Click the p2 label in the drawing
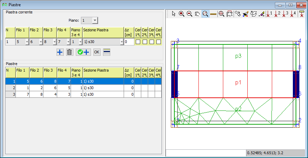The height and width of the screenshot is (158, 308). click(x=238, y=109)
